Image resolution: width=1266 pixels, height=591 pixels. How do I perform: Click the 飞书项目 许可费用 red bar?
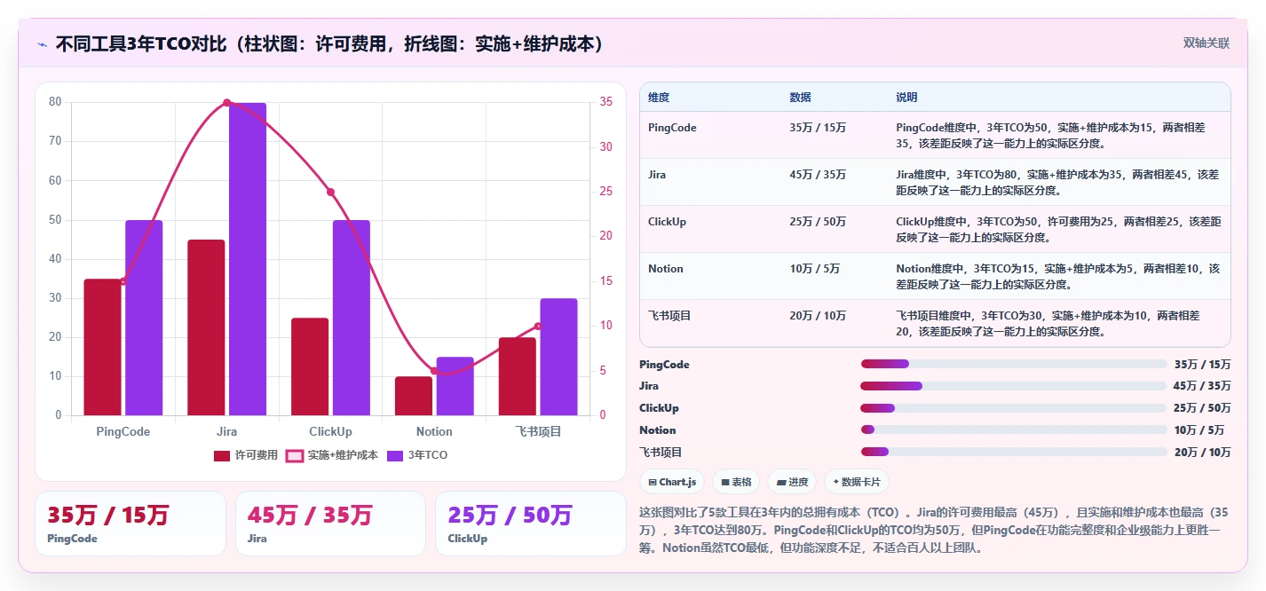point(518,376)
